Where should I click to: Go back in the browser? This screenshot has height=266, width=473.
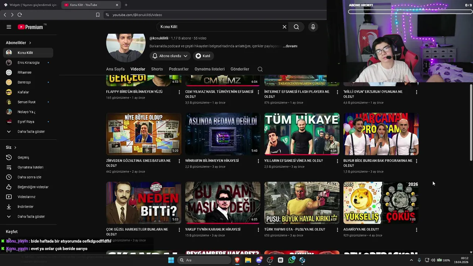(5, 15)
